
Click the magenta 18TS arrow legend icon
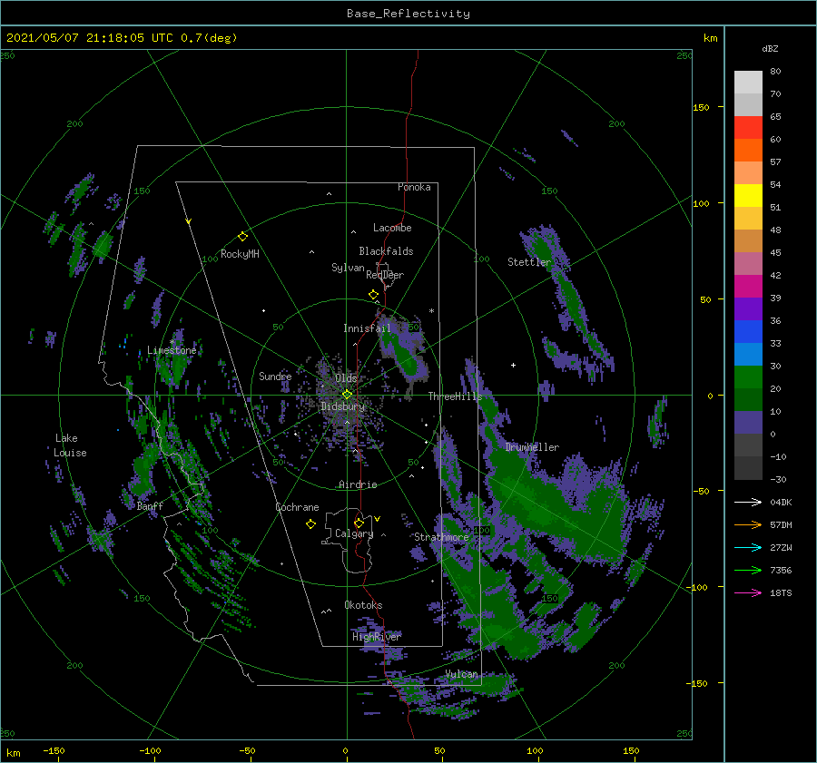click(x=748, y=592)
